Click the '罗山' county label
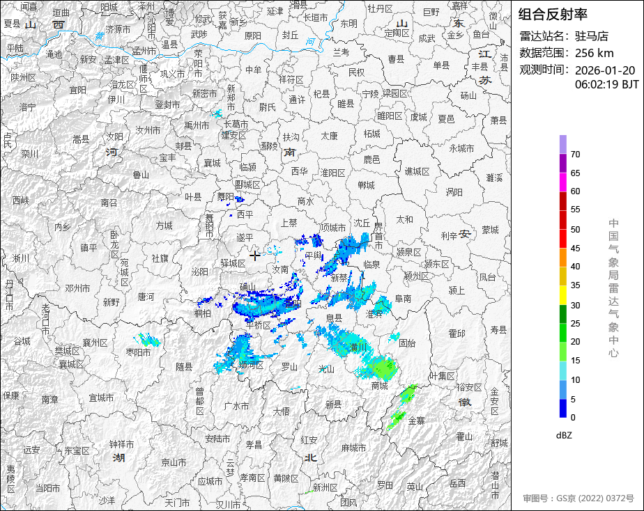The image size is (644, 511). (289, 367)
